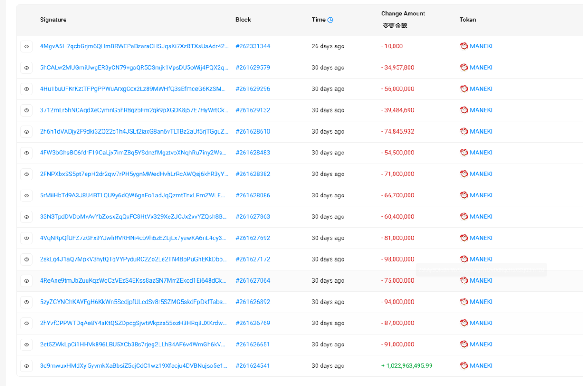
Task: Click MANEKI cat logo in -71,000,000 row
Action: coord(464,174)
